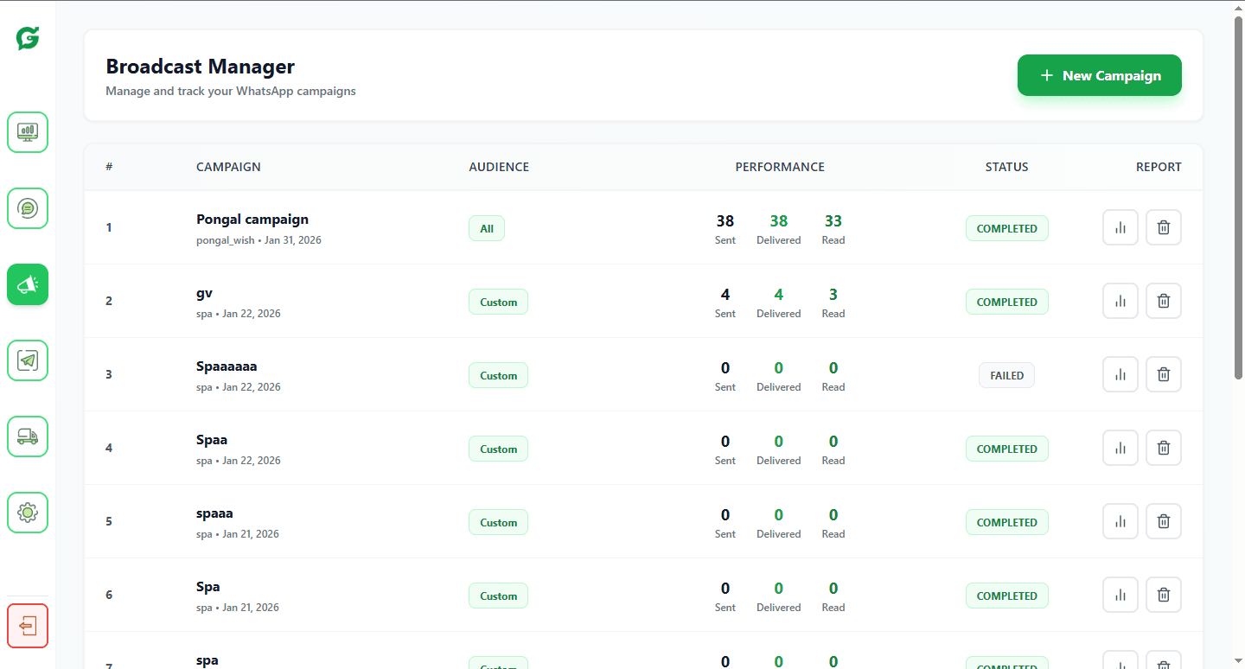Click the paper plane sidebar icon
Viewport: 1245px width, 669px height.
28,360
